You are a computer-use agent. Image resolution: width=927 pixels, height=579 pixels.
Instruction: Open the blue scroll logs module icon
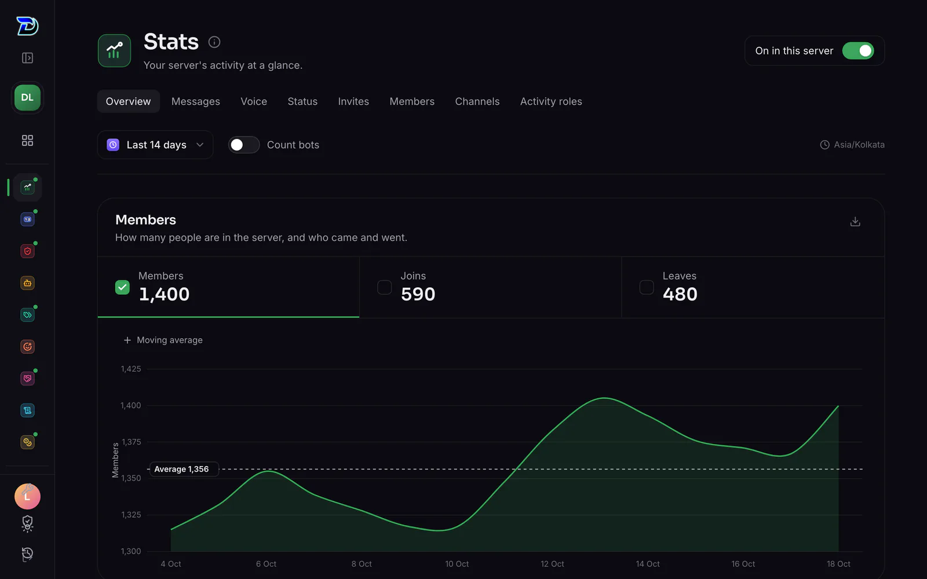pyautogui.click(x=27, y=410)
